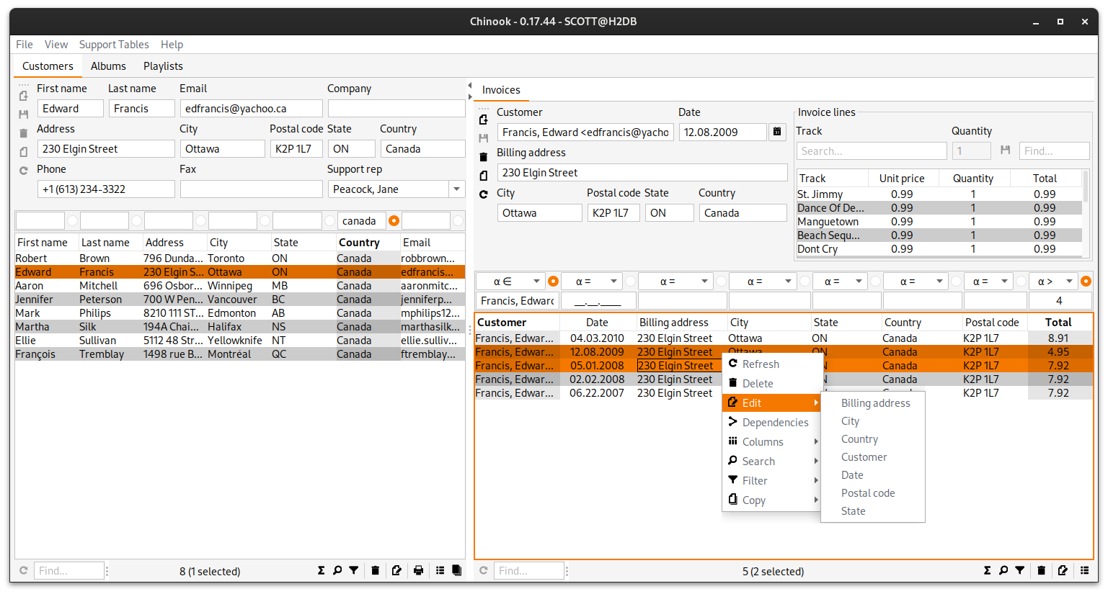Click the filter funnel icon below the customers table
The image size is (1108, 594).
354,570
